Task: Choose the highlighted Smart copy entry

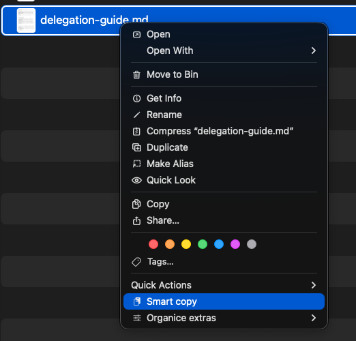Action: [x=224, y=301]
